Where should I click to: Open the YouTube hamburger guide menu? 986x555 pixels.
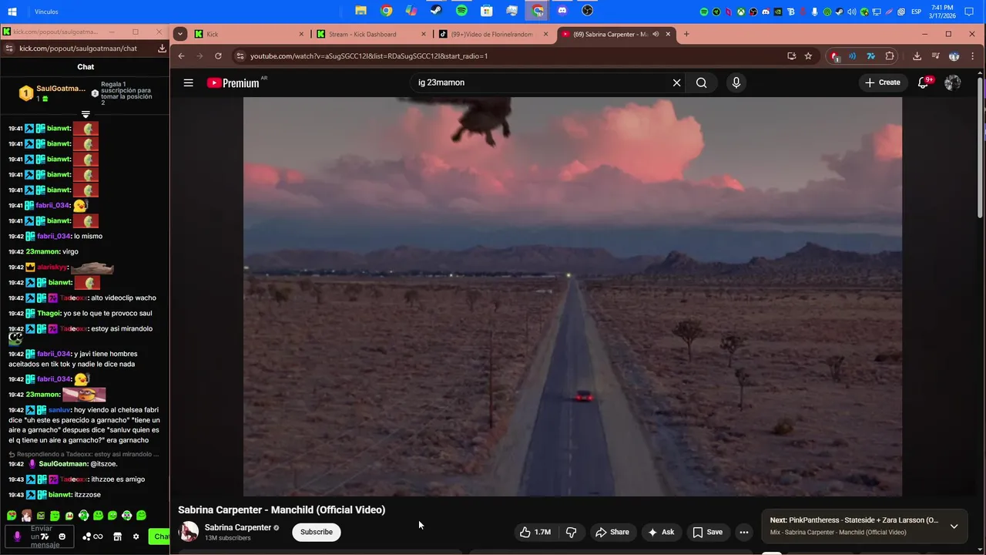point(188,82)
